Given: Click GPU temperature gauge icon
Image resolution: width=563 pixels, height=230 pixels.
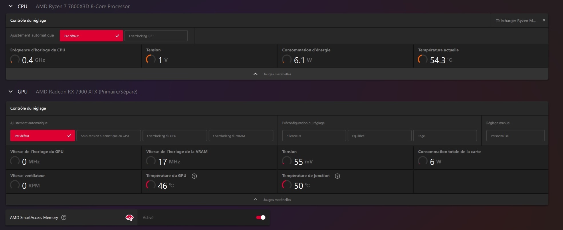Looking at the screenshot, I should point(151,185).
